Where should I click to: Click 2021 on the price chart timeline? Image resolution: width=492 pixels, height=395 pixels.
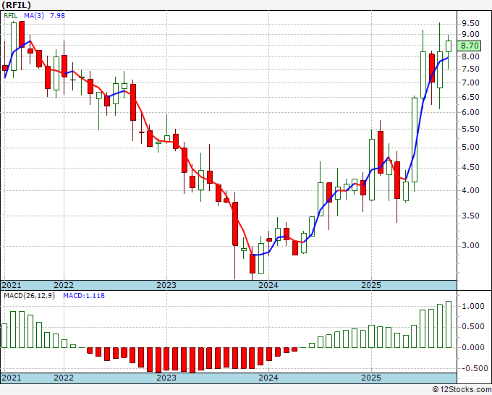pyautogui.click(x=12, y=285)
